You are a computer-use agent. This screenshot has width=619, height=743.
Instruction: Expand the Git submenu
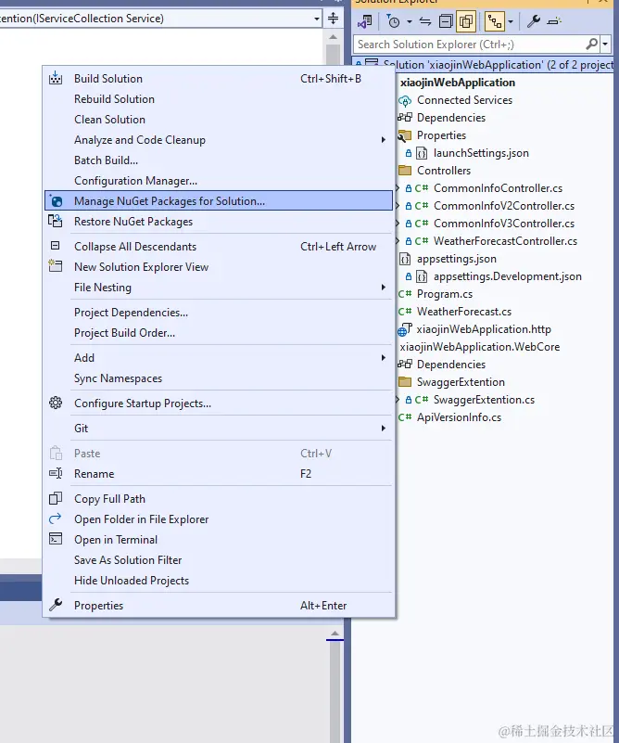(x=219, y=429)
